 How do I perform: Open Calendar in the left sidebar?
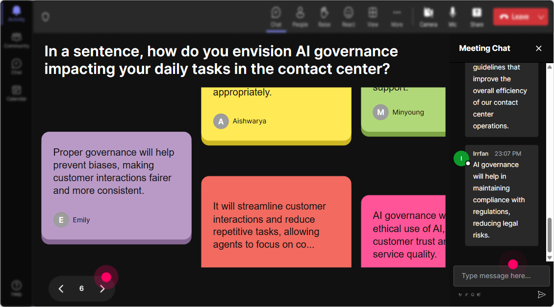click(16, 93)
